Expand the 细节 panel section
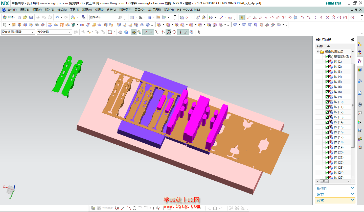 click(x=335, y=195)
